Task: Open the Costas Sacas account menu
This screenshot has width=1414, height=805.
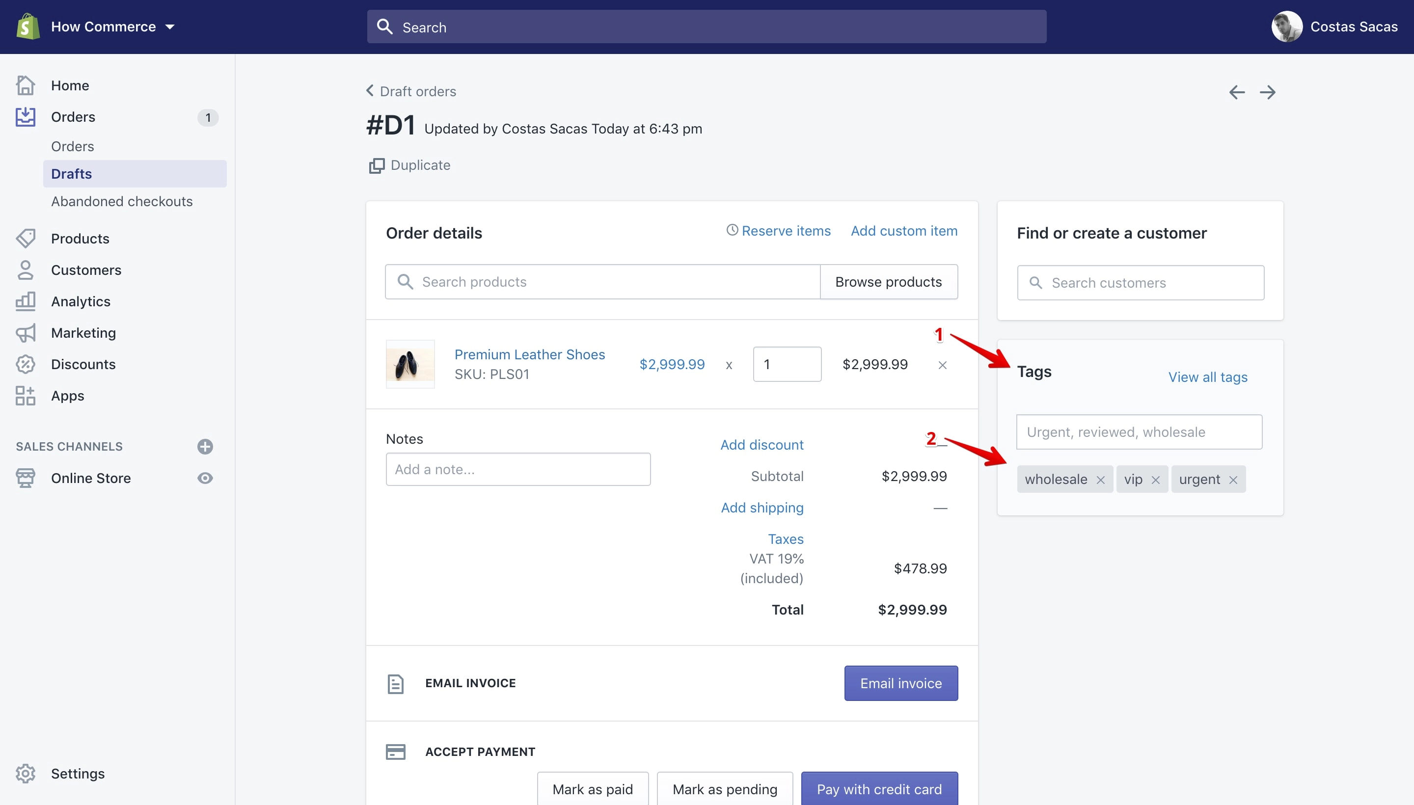Action: 1334,27
